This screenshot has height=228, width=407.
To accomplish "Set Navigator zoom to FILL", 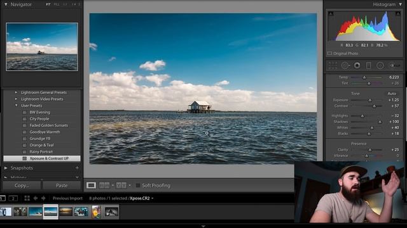I will pyautogui.click(x=57, y=4).
